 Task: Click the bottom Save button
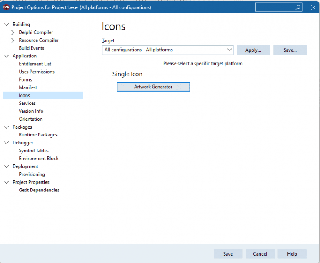pos(228,254)
